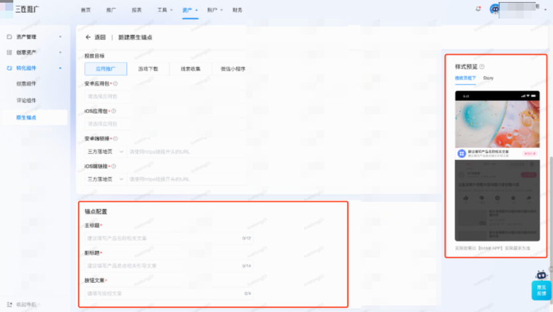The image size is (553, 312).
Task: Open the notification bell
Action: pos(479,9)
